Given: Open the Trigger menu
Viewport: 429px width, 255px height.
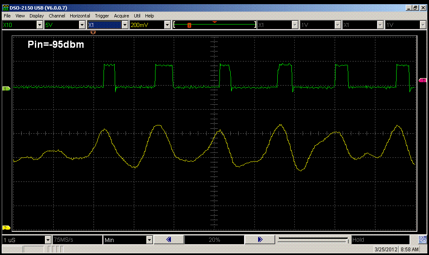Looking at the screenshot, I should tap(102, 16).
